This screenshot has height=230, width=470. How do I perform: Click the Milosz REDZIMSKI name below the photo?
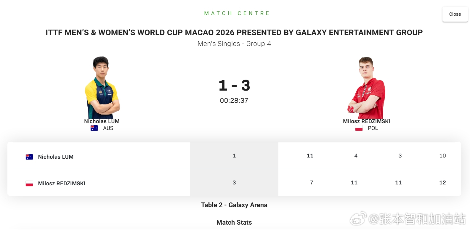click(366, 121)
